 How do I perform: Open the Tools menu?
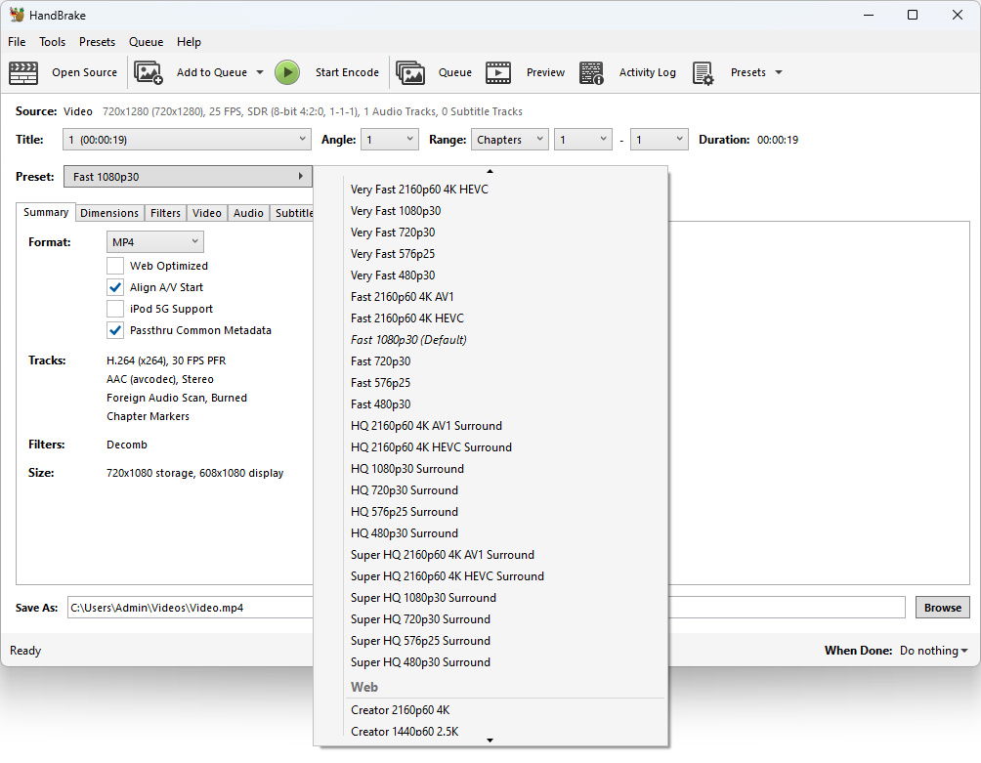(53, 42)
